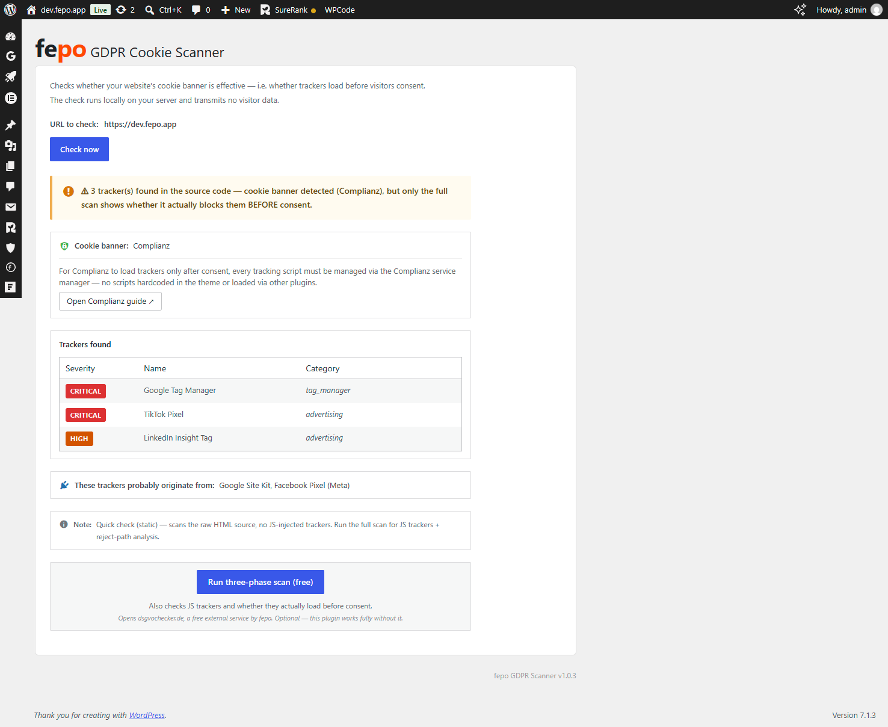Open the Dashboard gauge icon in sidebar

click(10, 36)
